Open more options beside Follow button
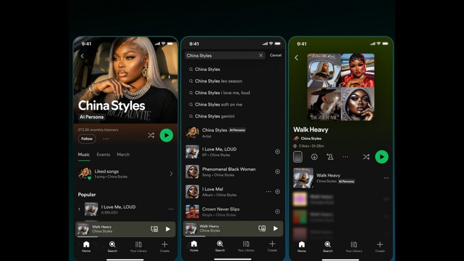Screen dimensions: 464x261 click(x=106, y=139)
